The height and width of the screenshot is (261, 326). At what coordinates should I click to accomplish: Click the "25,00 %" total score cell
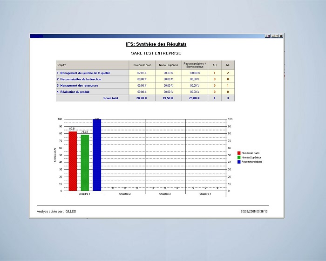click(195, 98)
